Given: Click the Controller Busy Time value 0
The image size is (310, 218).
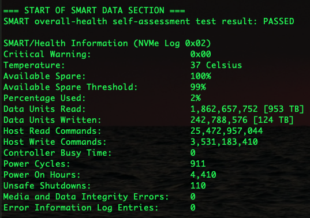Looking at the screenshot, I should (193, 153).
